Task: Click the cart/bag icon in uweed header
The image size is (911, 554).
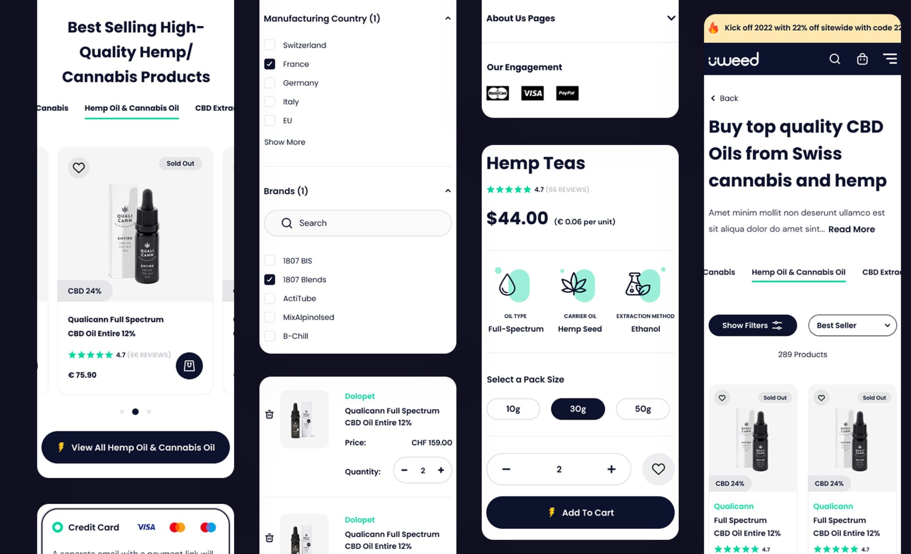Action: [862, 59]
